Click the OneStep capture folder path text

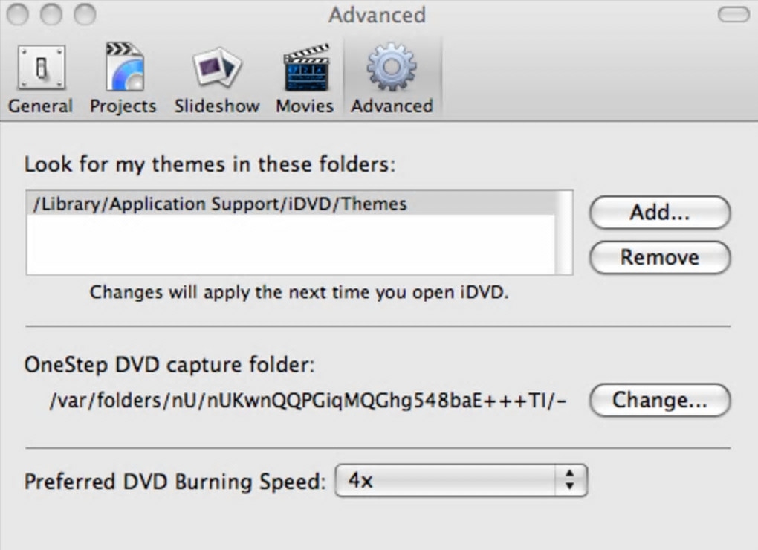pyautogui.click(x=308, y=401)
